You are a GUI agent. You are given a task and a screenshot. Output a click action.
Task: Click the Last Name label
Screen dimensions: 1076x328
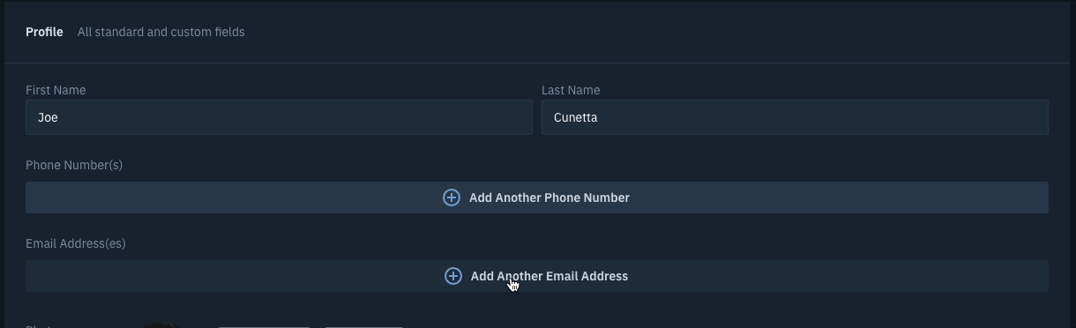tap(571, 90)
